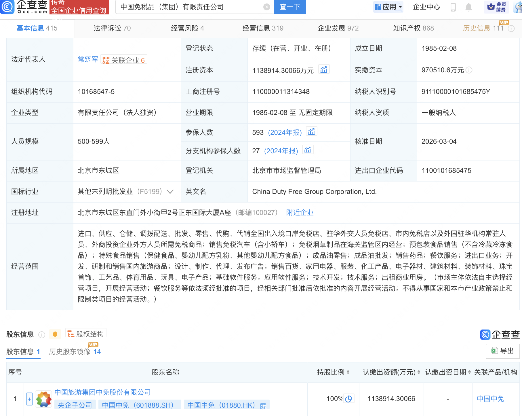Click the company name search input field
The width and height of the screenshot is (522, 416).
point(190,7)
